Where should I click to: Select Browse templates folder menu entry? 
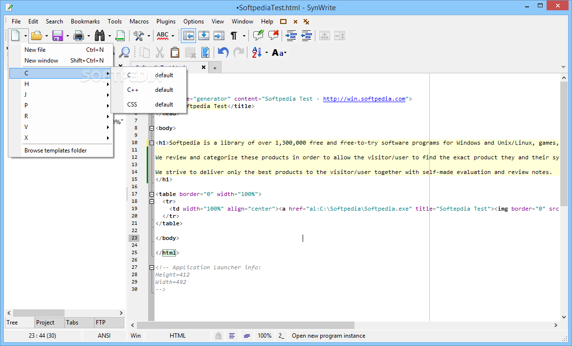click(61, 151)
